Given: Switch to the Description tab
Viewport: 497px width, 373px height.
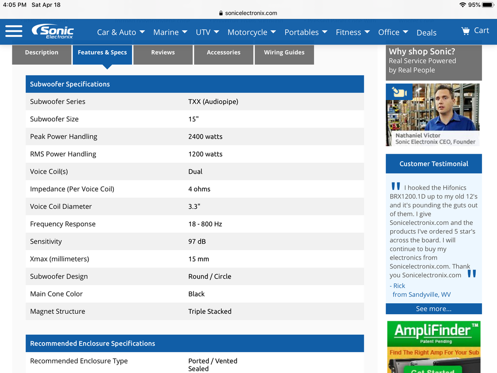Looking at the screenshot, I should coord(42,55).
